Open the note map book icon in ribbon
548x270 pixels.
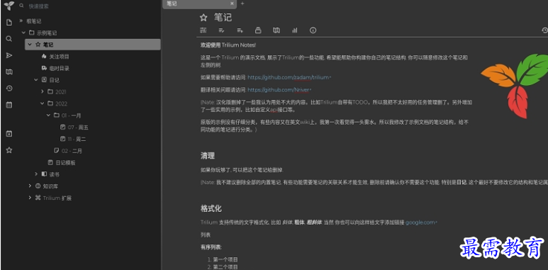[x=276, y=30]
